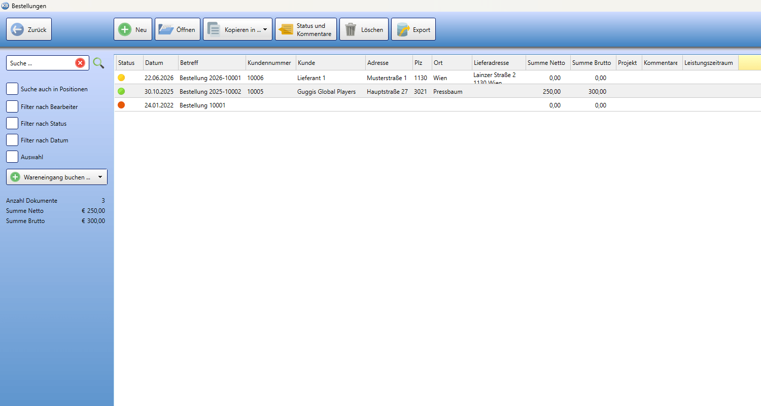761x406 pixels.
Task: Check the Filter nach Datum box
Action: (12, 140)
